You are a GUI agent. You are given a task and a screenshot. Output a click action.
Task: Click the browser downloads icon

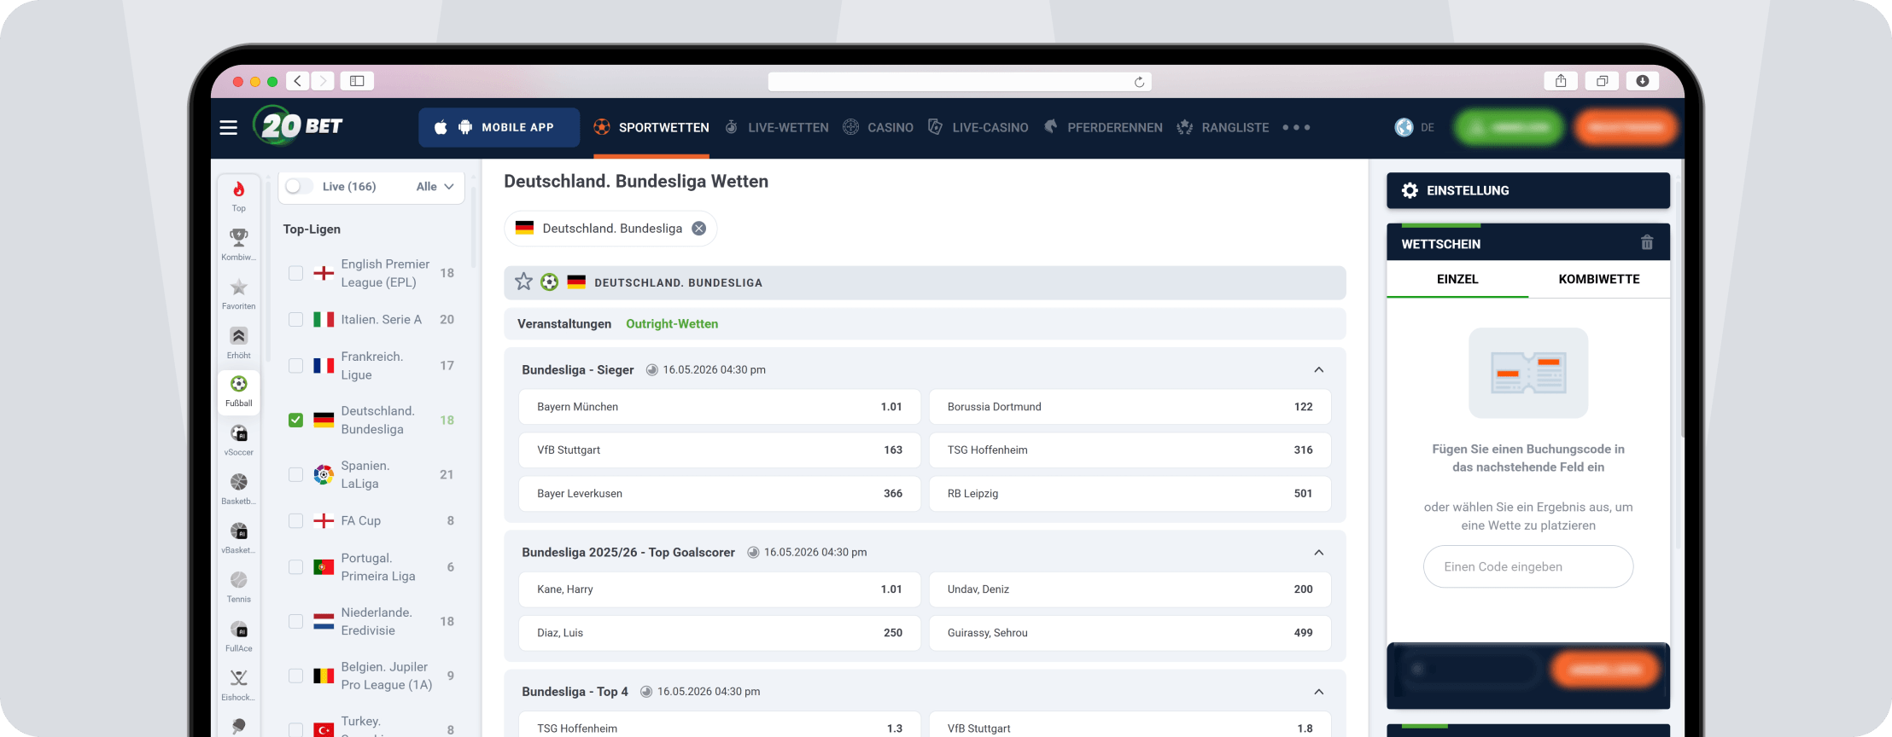[x=1643, y=81]
